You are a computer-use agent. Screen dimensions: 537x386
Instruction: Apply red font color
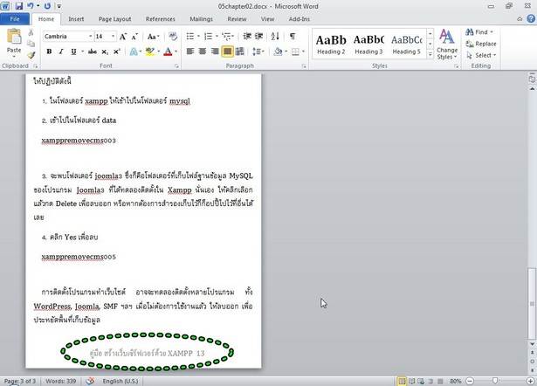[168, 52]
